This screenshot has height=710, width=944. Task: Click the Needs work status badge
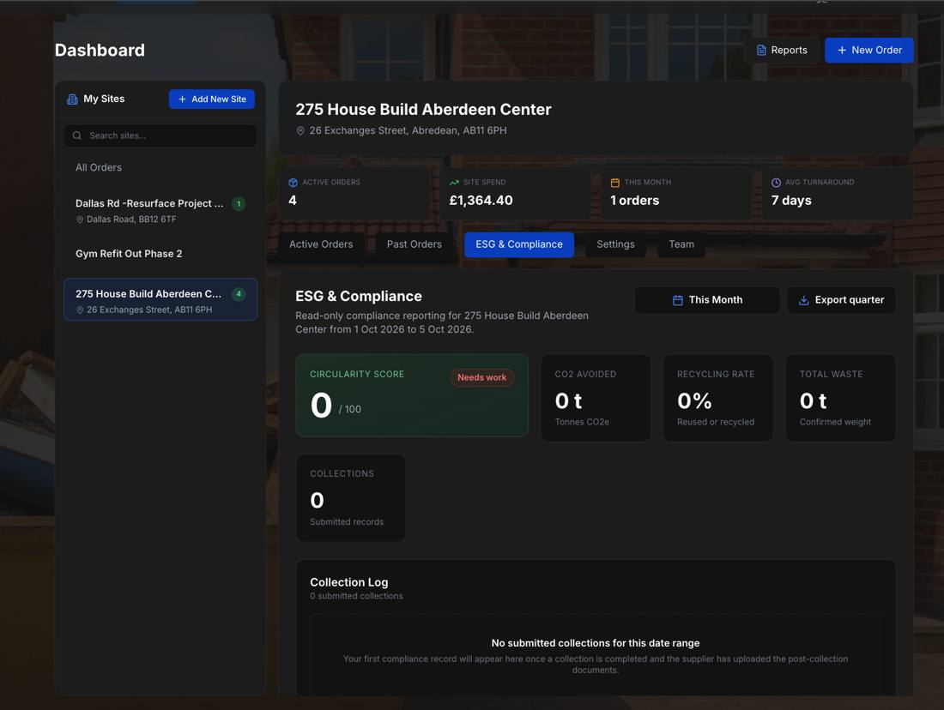coord(481,377)
